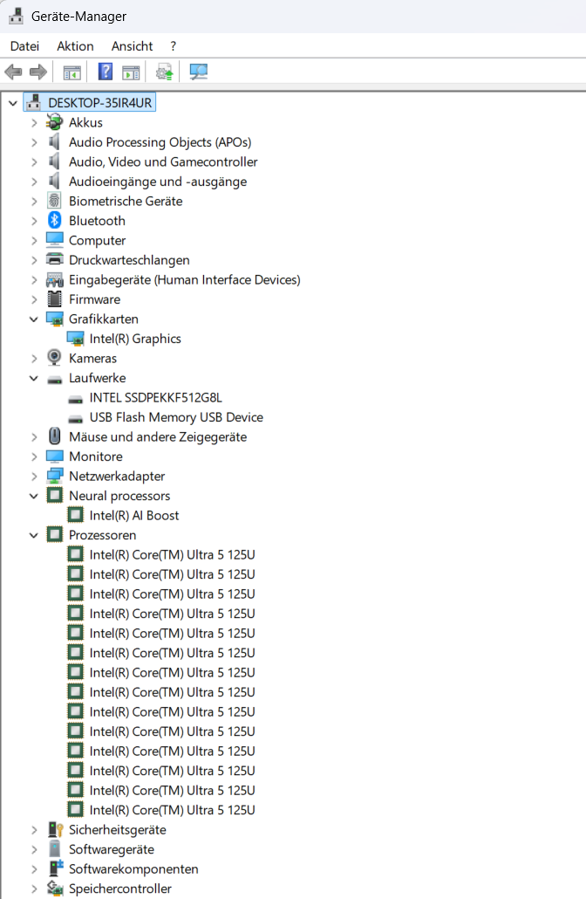Click the Sicherheitsgeräte key icon
586x899 pixels.
pos(55,830)
